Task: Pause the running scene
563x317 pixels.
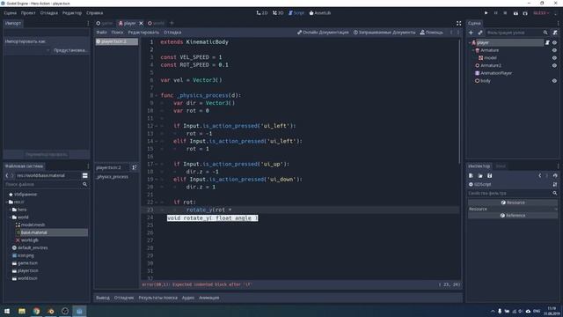Action: click(496, 13)
